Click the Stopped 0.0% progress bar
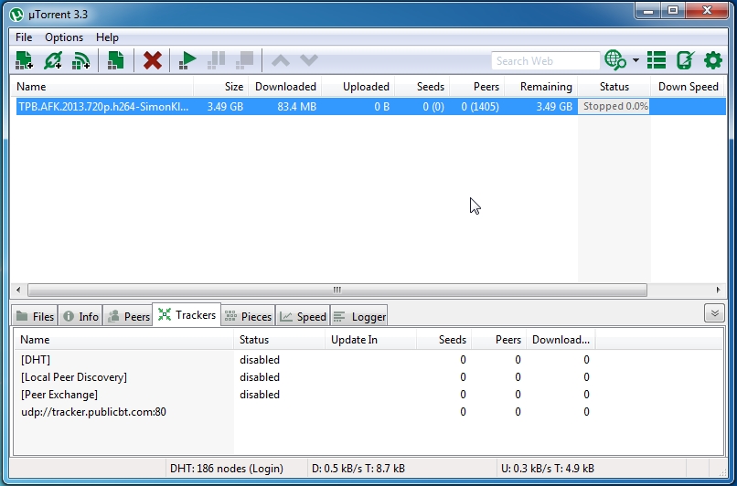This screenshot has width=737, height=486. click(x=614, y=107)
